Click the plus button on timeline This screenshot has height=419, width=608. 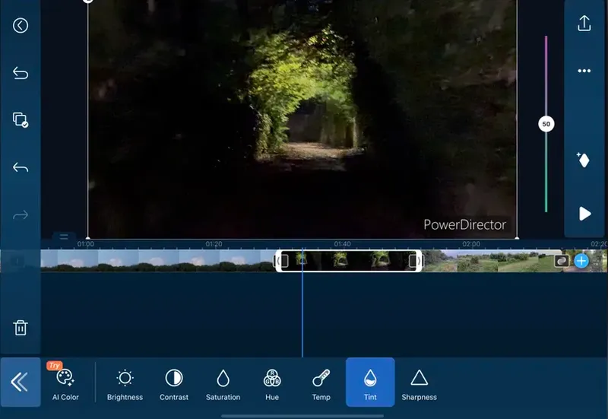[x=581, y=261]
